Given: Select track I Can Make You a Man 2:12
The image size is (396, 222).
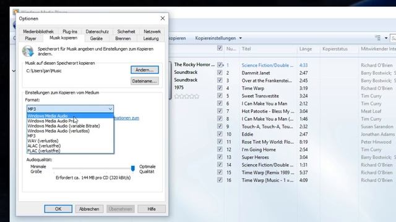Looking at the screenshot, I should (264, 104).
